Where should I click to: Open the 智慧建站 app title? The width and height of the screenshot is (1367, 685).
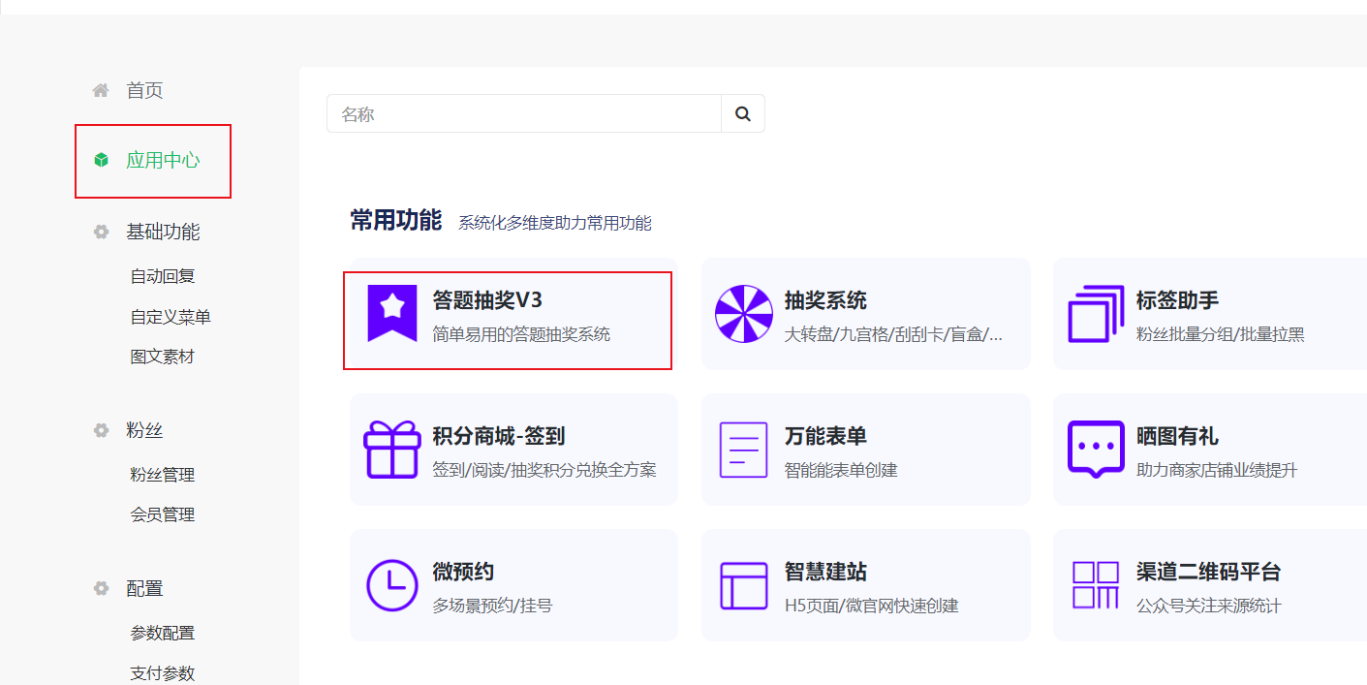(x=825, y=572)
